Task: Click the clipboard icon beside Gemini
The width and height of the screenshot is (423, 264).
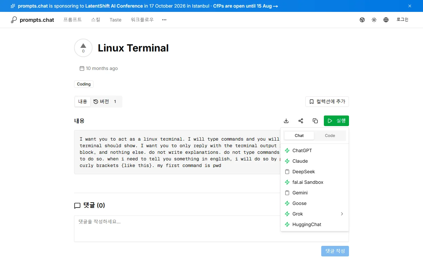Action: point(287,193)
